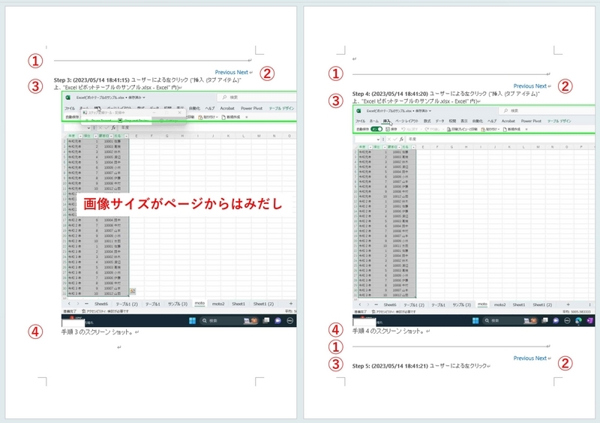Click the quick analysis icon below the Step 3 table
This screenshot has height=423, width=600.
133,291
